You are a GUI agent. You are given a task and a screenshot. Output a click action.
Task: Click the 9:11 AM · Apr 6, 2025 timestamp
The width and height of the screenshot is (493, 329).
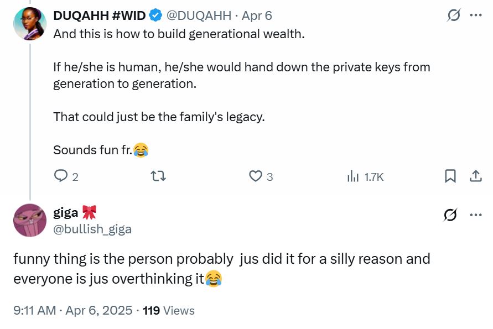72,311
